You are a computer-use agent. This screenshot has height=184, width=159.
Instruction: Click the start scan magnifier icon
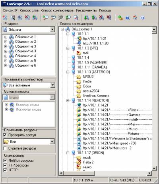point(46,18)
